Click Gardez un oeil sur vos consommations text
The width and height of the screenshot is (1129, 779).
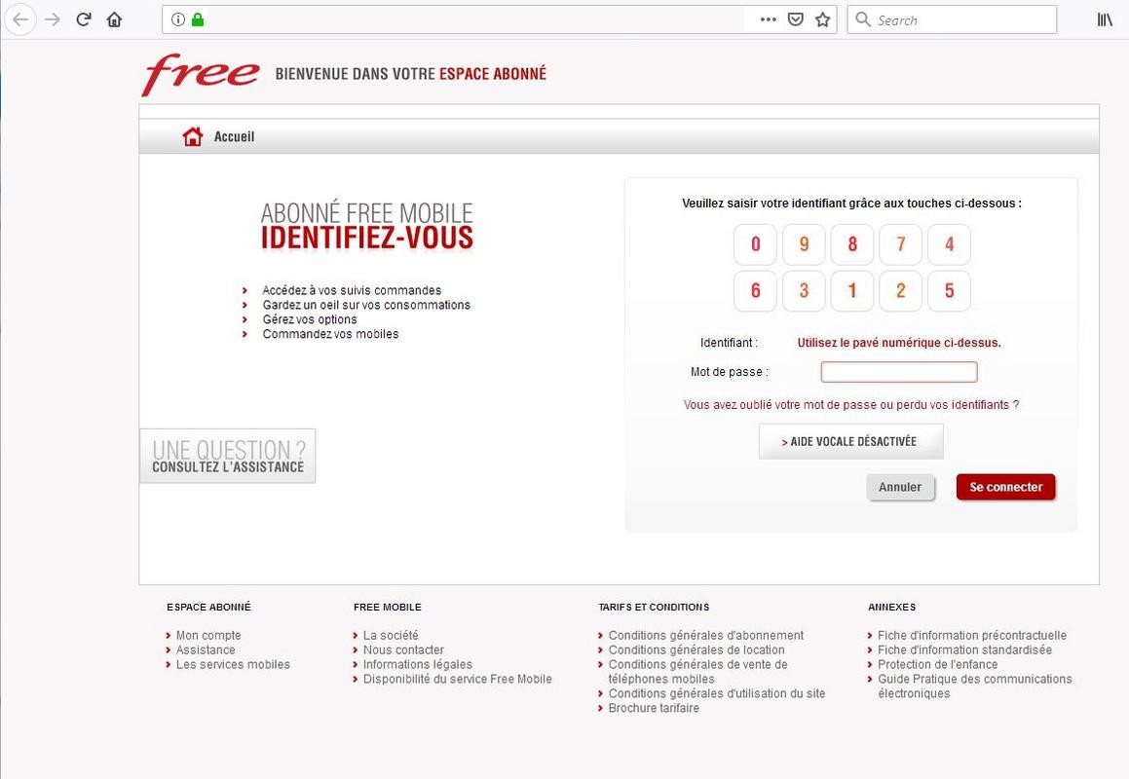[x=365, y=305]
